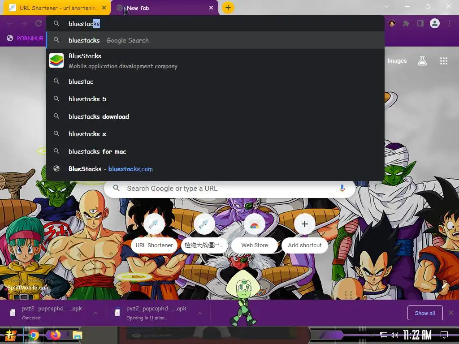Open Google Images link
459x344 pixels.
(397, 60)
